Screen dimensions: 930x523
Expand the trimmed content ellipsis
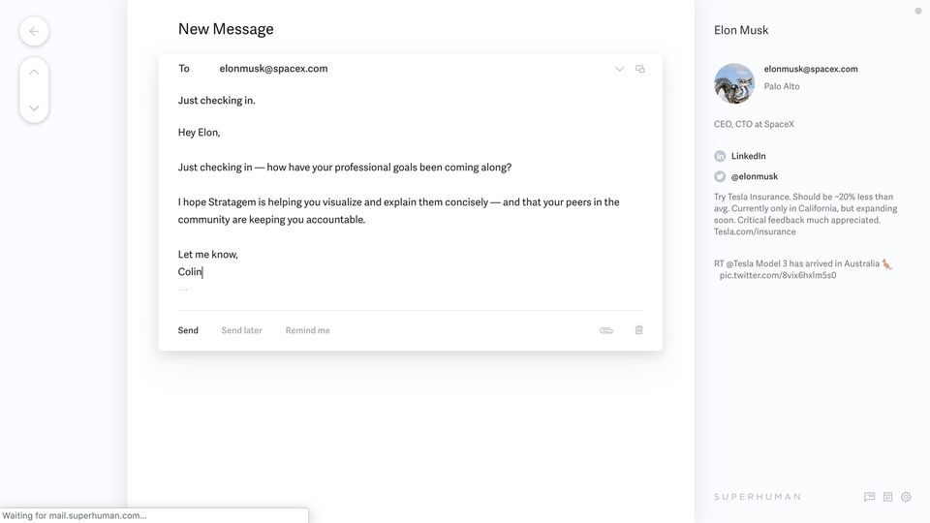(183, 289)
